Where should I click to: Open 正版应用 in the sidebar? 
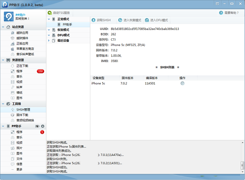pos(22,44)
